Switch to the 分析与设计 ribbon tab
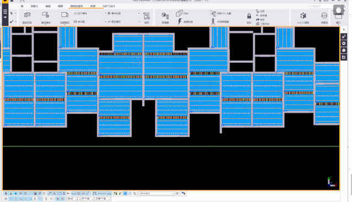The height and width of the screenshot is (202, 352). point(109,6)
